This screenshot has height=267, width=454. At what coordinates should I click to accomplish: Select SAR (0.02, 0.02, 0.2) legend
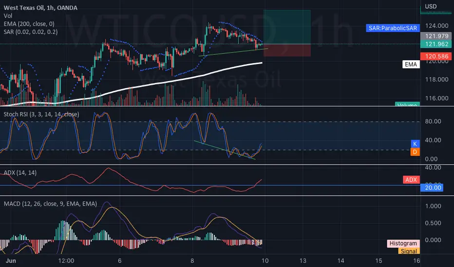(30, 32)
